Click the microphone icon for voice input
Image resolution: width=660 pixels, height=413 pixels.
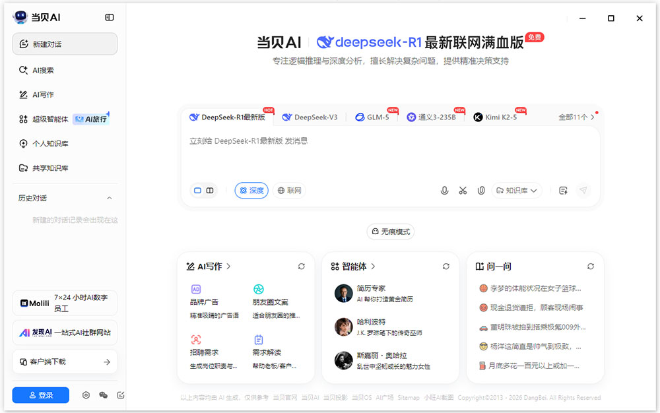[x=444, y=190]
